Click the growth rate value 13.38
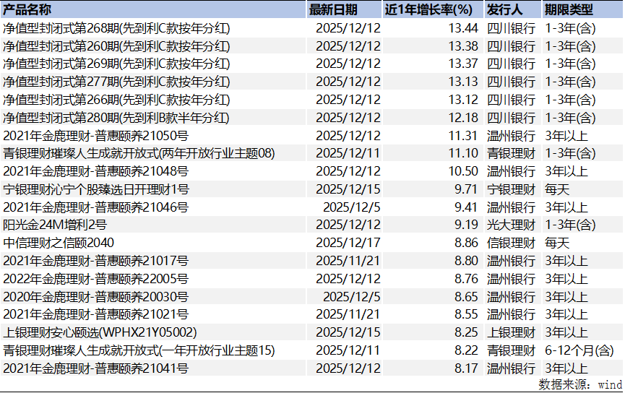This screenshot has height=393, width=625. tap(463, 46)
